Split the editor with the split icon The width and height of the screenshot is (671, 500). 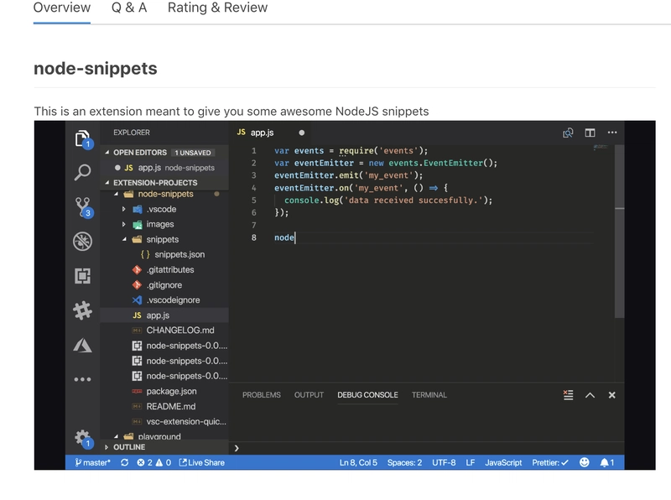point(590,133)
